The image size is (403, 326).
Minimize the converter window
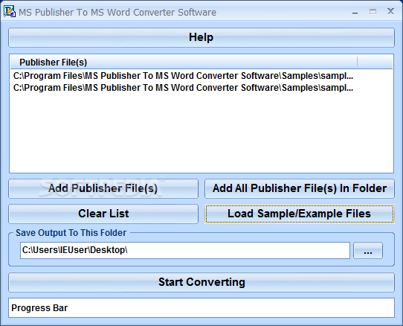coord(355,12)
